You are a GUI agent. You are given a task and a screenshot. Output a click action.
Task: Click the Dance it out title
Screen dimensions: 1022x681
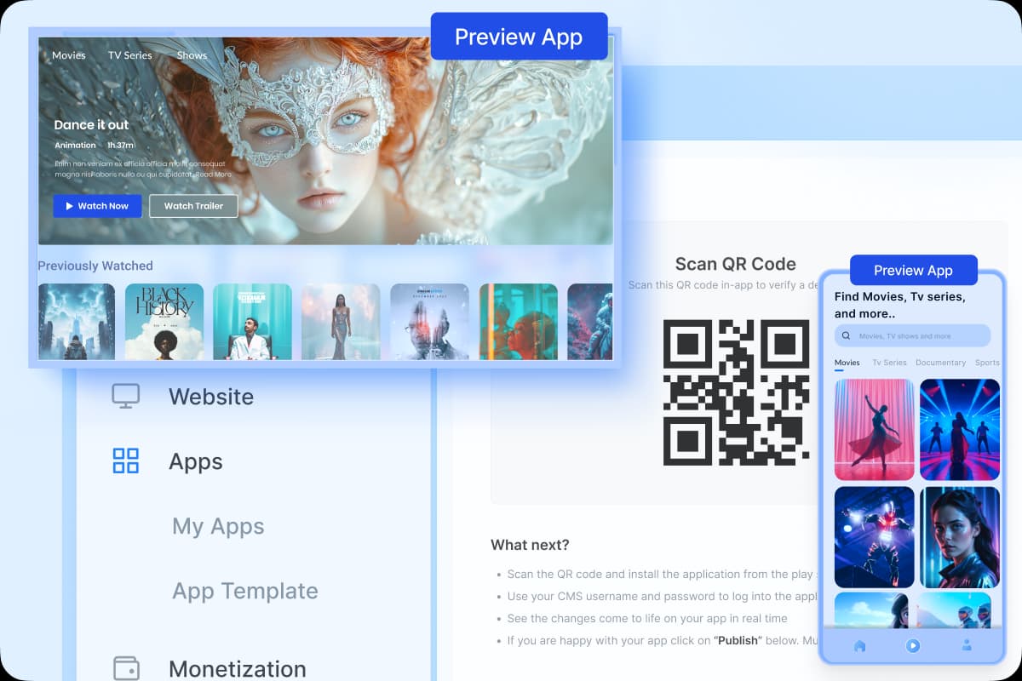click(x=91, y=125)
